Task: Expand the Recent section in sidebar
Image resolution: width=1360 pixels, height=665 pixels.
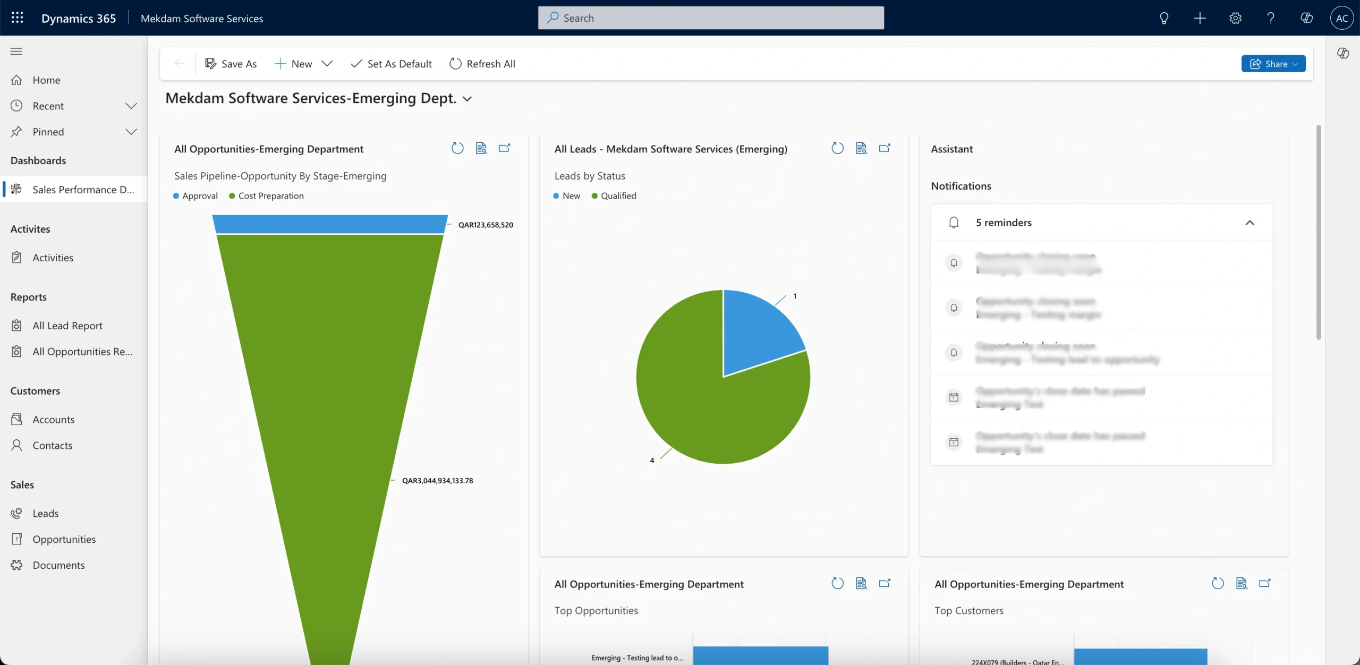Action: coord(131,106)
